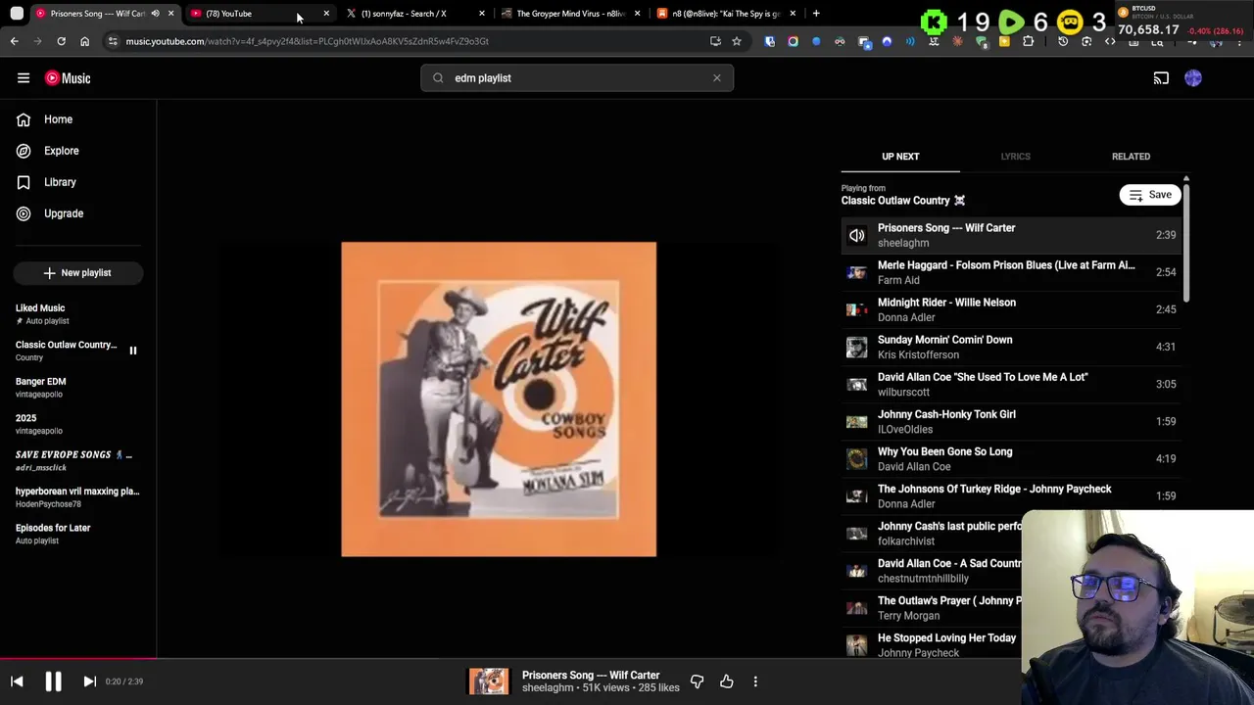Viewport: 1254px width, 705px height.
Task: Open more actions menu in player bar
Action: [x=755, y=681]
